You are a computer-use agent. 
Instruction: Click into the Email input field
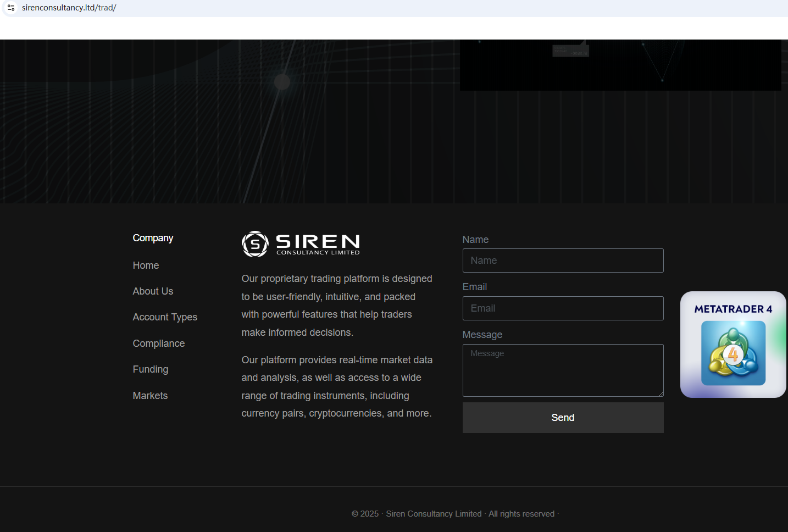pyautogui.click(x=563, y=308)
